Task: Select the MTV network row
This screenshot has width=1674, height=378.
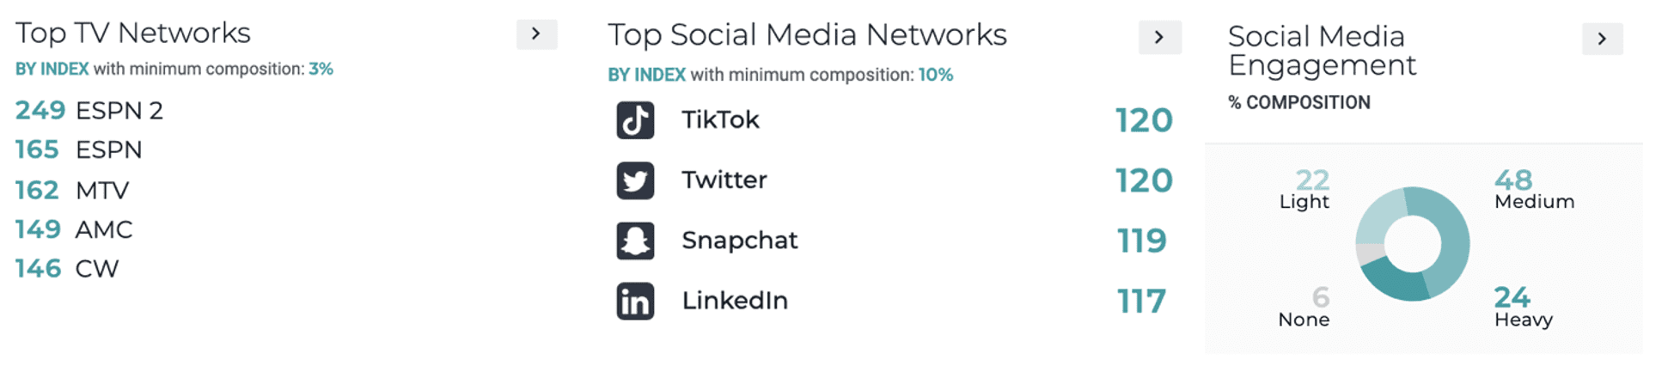Action: pos(72,190)
